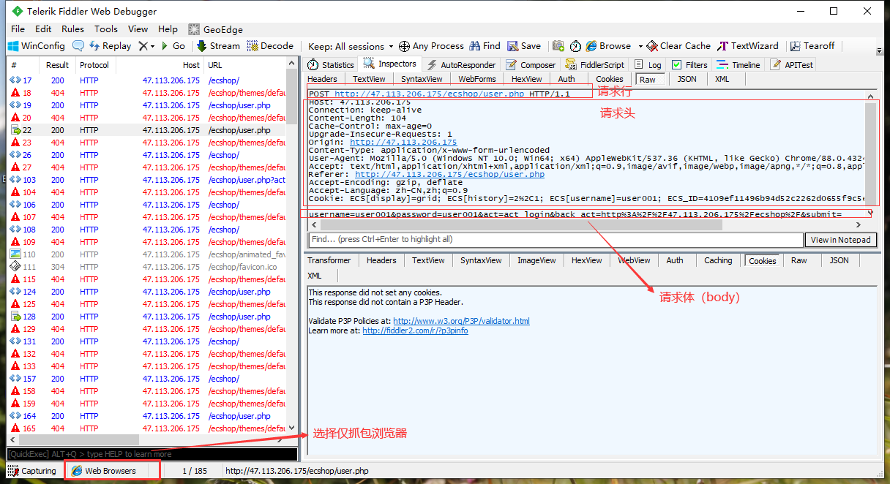Click the Referer URL link in request

click(449, 175)
